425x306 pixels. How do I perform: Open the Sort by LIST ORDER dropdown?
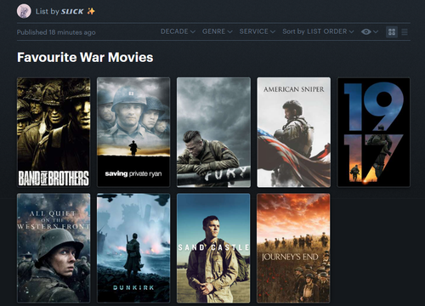pyautogui.click(x=318, y=31)
